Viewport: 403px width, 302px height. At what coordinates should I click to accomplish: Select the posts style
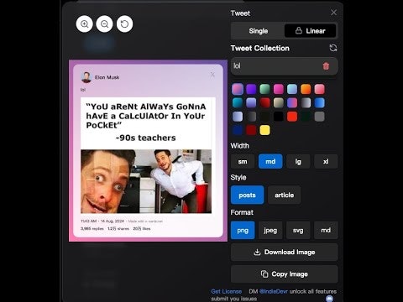coord(248,195)
